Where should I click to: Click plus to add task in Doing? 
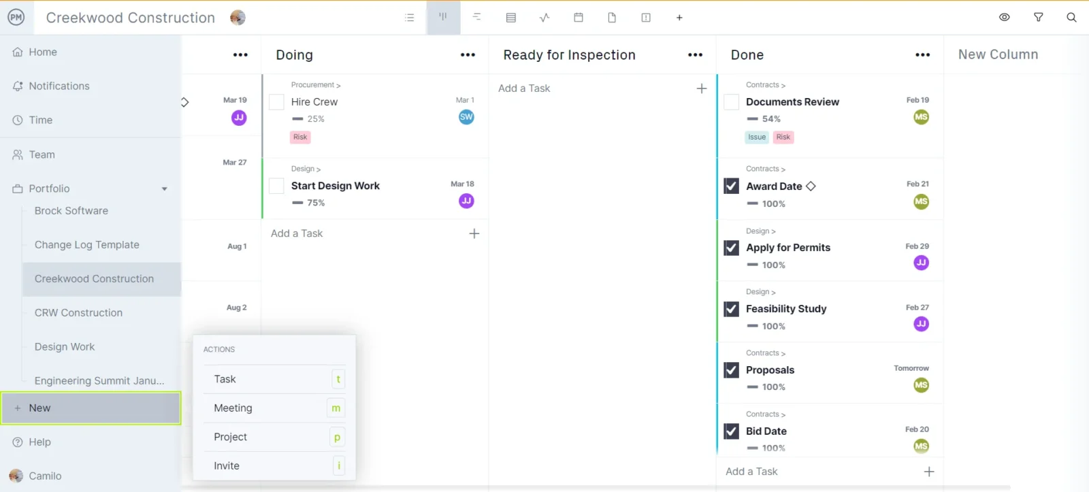tap(474, 233)
